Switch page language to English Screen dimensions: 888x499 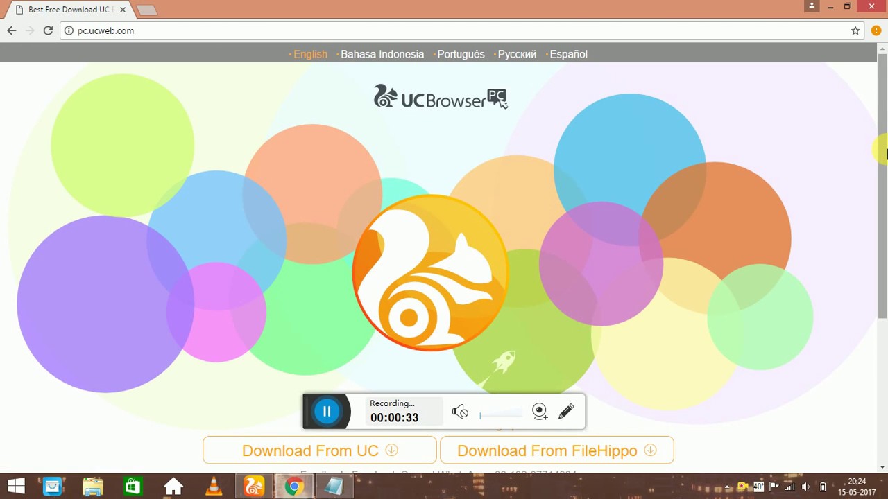309,54
